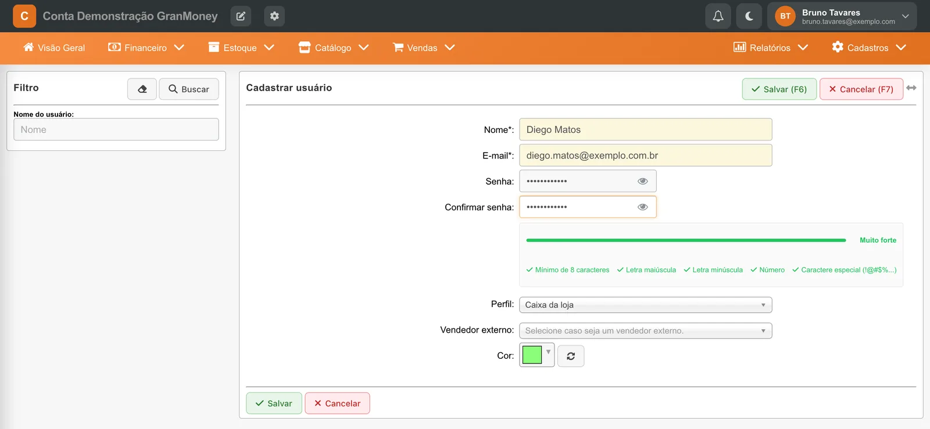Viewport: 930px width, 429px height.
Task: Open account settings gear icon
Action: tap(274, 16)
